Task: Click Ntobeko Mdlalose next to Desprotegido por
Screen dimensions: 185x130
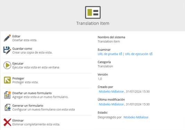Action: coord(136,117)
